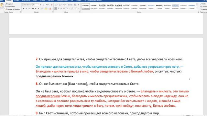Click underlined word преднамерениях in verse 7
The image size is (207, 116).
[x=49, y=76]
